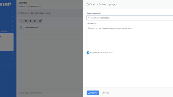This screenshot has height=97, width=173.
Task: Expand the fourth sidebar menu chevron
Action: (12, 26)
